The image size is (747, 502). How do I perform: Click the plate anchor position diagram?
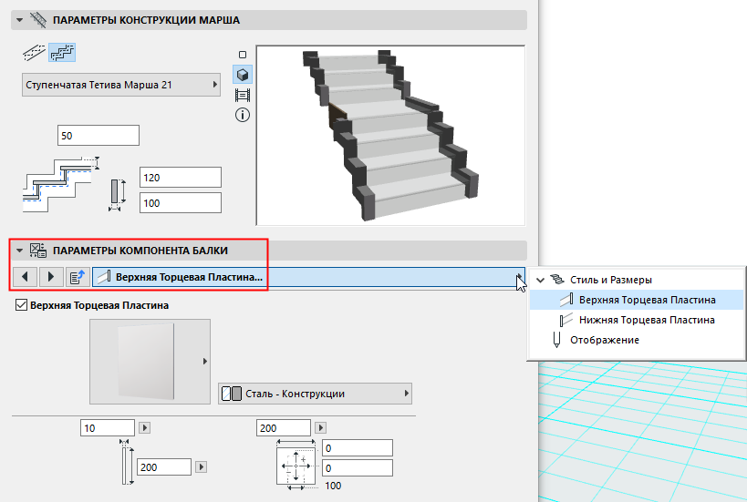pyautogui.click(x=296, y=466)
